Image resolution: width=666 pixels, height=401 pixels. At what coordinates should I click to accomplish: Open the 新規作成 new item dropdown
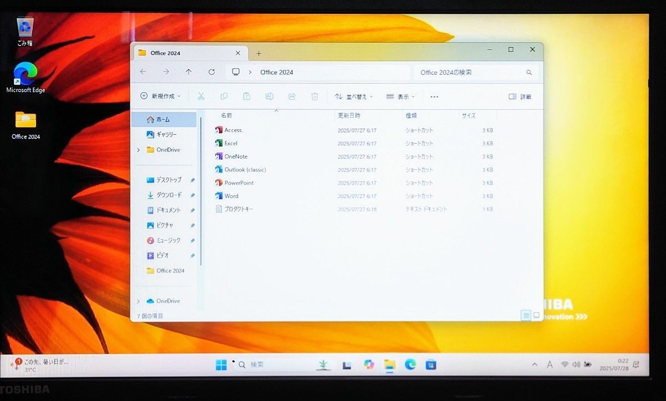pos(161,96)
